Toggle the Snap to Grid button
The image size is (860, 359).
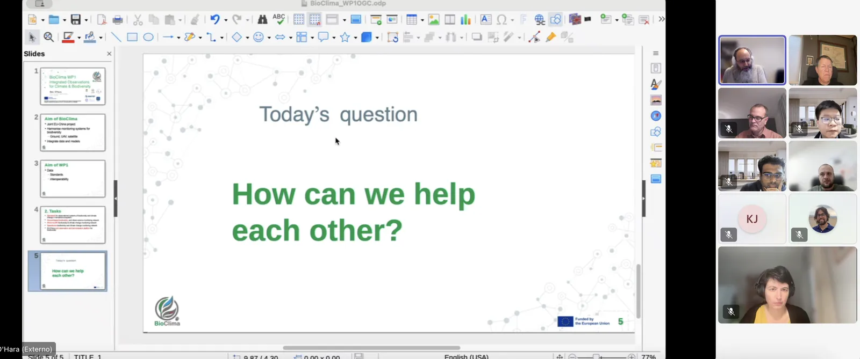coord(314,20)
